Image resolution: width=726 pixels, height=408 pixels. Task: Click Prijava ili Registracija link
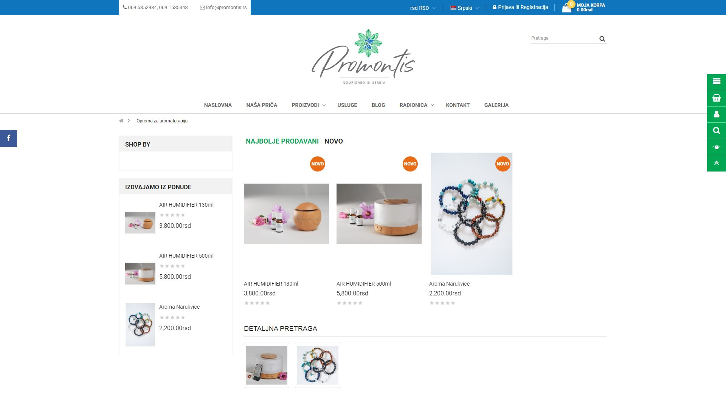pos(520,7)
